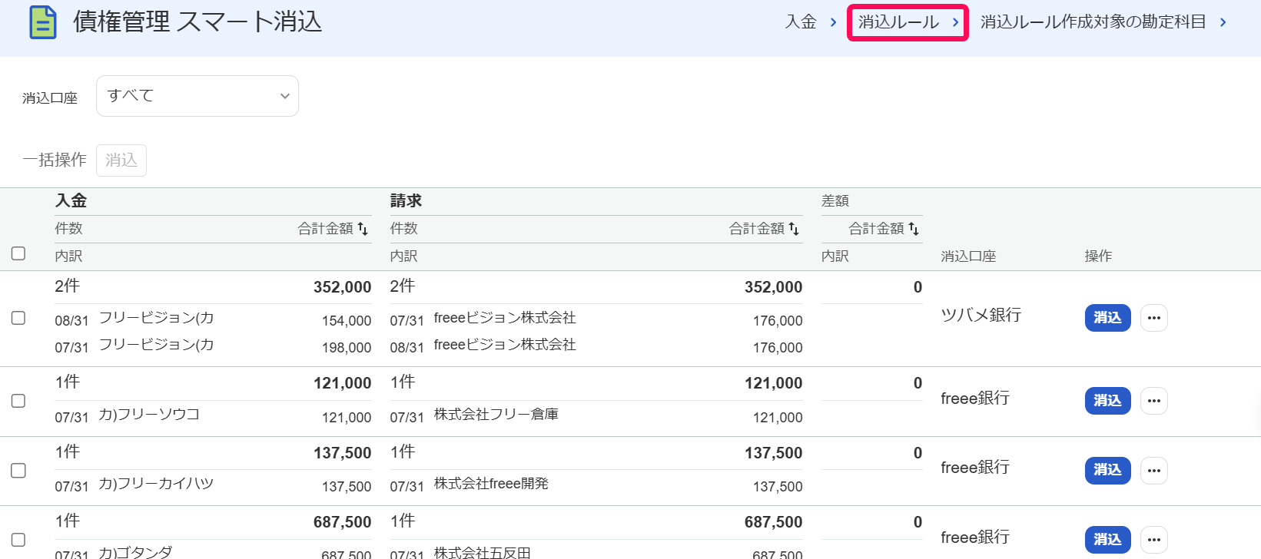Open the more-options menu for the 687,500 row
The image size is (1261, 559).
[1154, 539]
